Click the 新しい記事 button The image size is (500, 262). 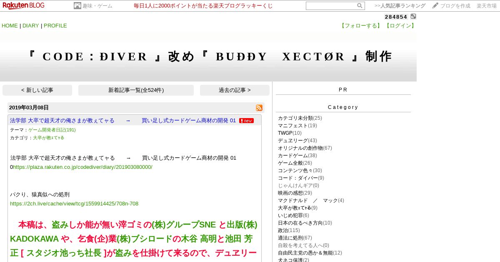tap(37, 90)
